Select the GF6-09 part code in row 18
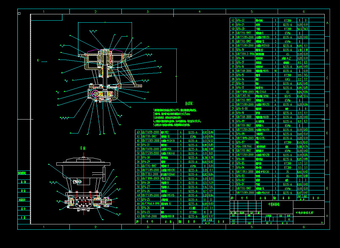 [240, 121]
